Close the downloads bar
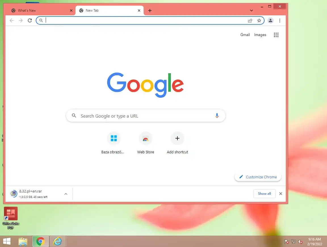 pos(281,194)
